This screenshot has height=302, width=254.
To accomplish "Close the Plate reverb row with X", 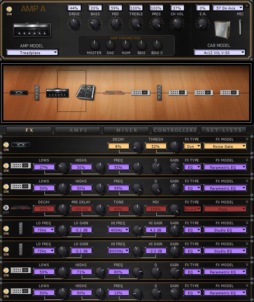I will [247, 202].
